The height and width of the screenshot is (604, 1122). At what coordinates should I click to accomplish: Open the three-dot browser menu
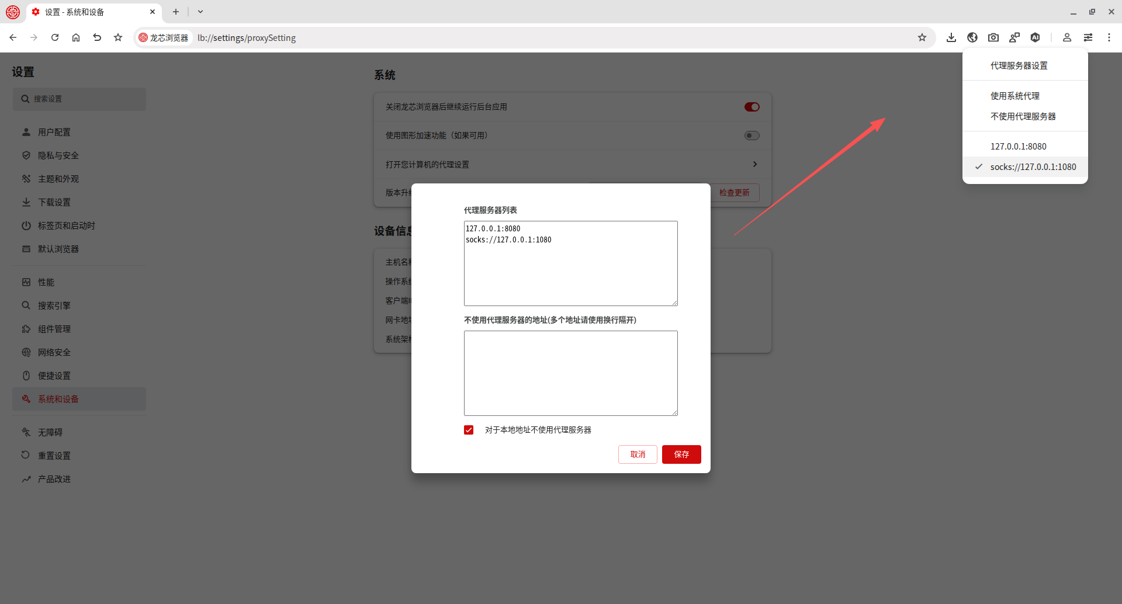1109,37
